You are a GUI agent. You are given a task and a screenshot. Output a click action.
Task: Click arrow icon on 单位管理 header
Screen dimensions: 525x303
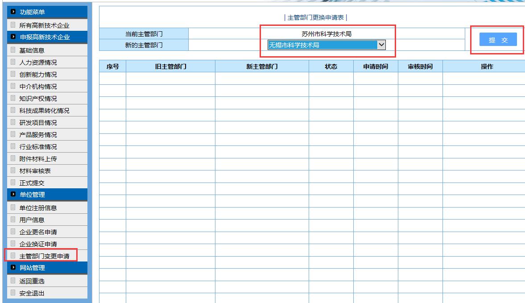tap(13, 194)
